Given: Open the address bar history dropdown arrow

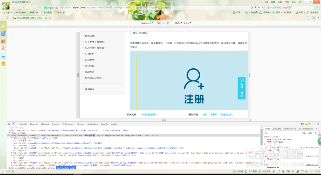Looking at the screenshot, I should point(259,8).
